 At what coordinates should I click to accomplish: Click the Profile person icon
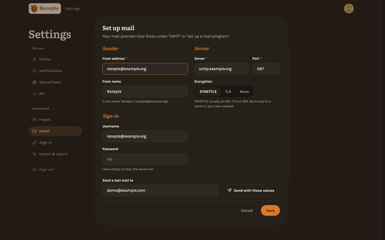(x=34, y=59)
